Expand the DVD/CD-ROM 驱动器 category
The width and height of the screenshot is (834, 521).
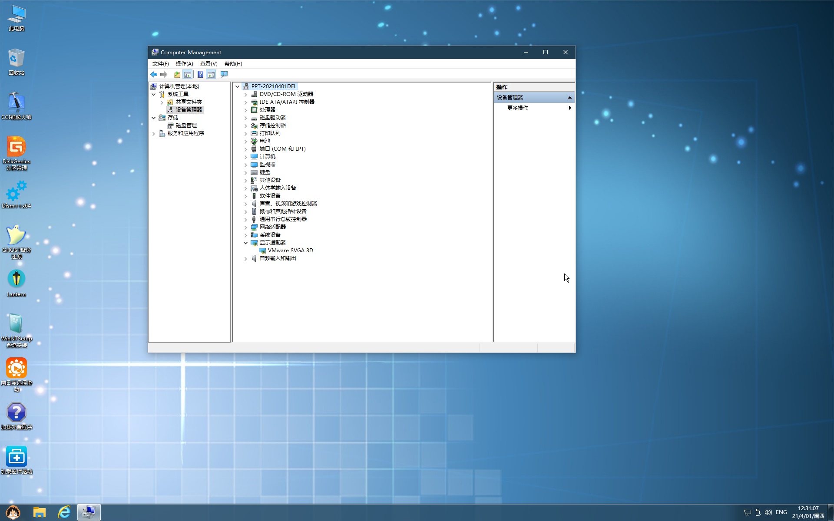coord(246,95)
